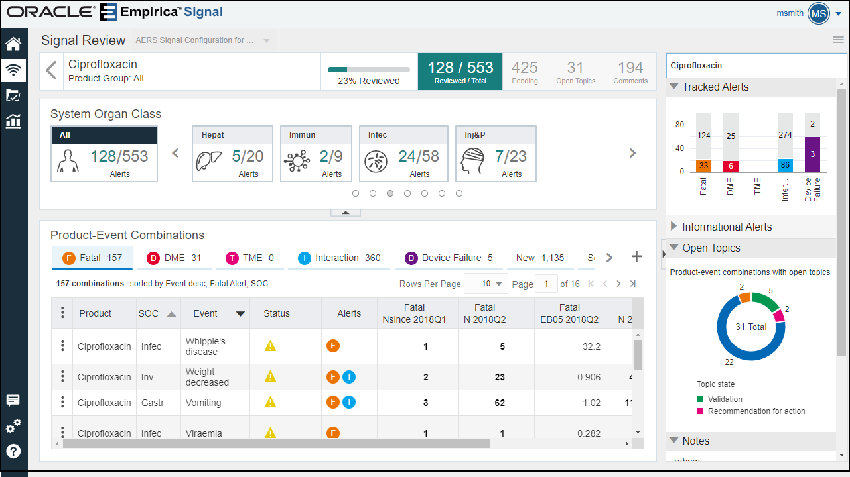Sort by Event column descending arrow
The height and width of the screenshot is (477, 850).
240,314
